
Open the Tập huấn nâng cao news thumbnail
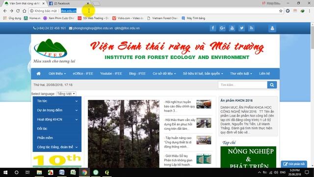(204, 140)
